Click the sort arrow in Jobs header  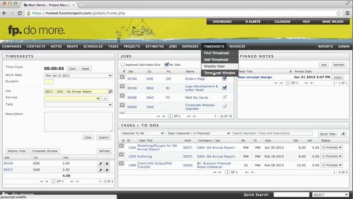(124, 71)
